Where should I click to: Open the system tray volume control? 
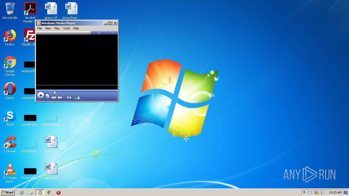[x=310, y=192]
